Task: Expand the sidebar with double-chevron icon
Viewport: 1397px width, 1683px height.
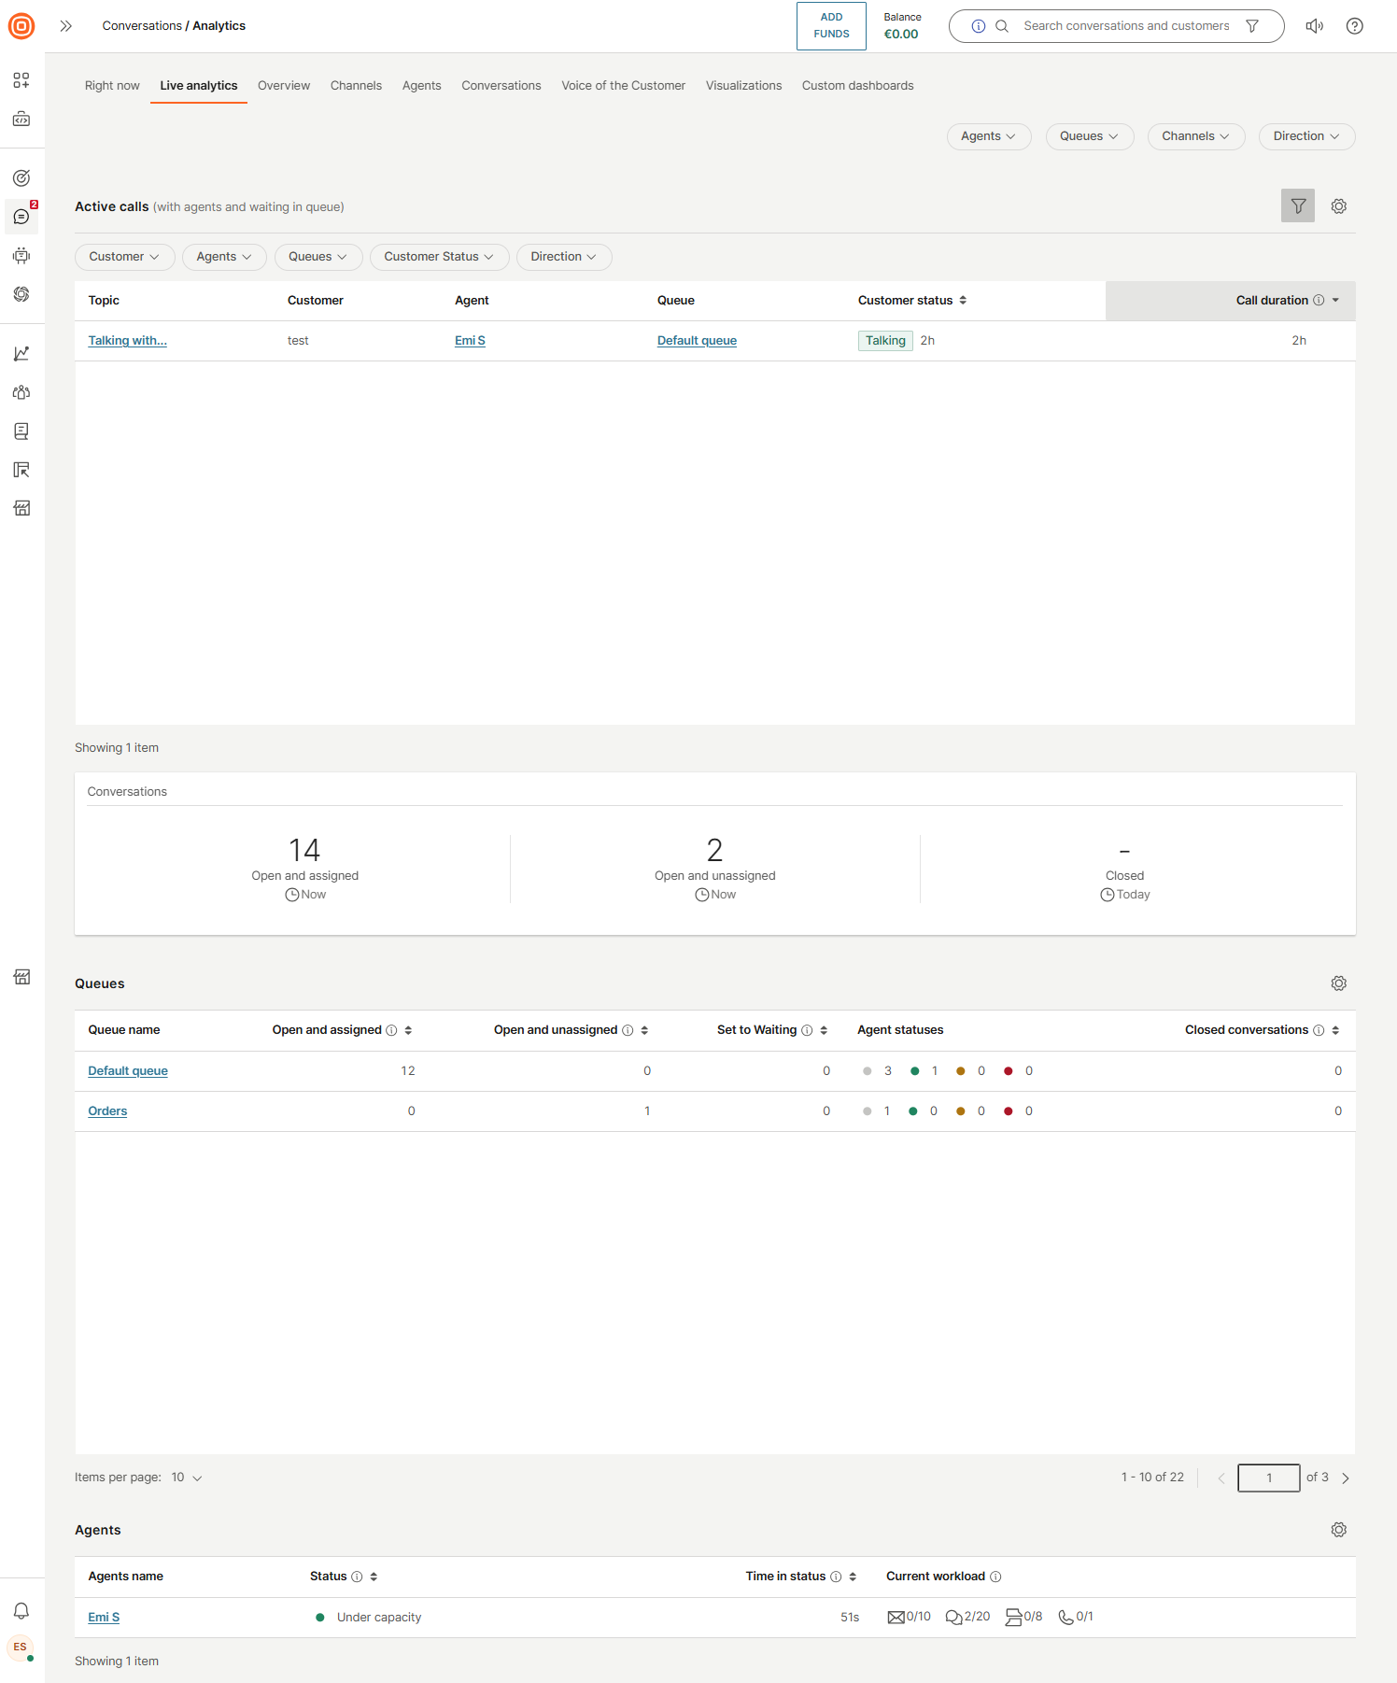Action: [65, 26]
